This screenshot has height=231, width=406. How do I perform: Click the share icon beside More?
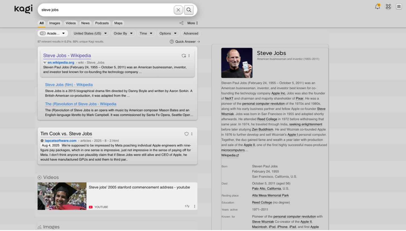[x=181, y=23]
